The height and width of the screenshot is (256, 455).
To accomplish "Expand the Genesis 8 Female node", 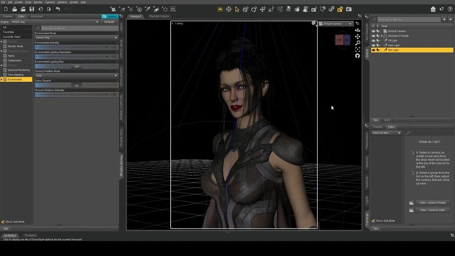I will coord(382,36).
